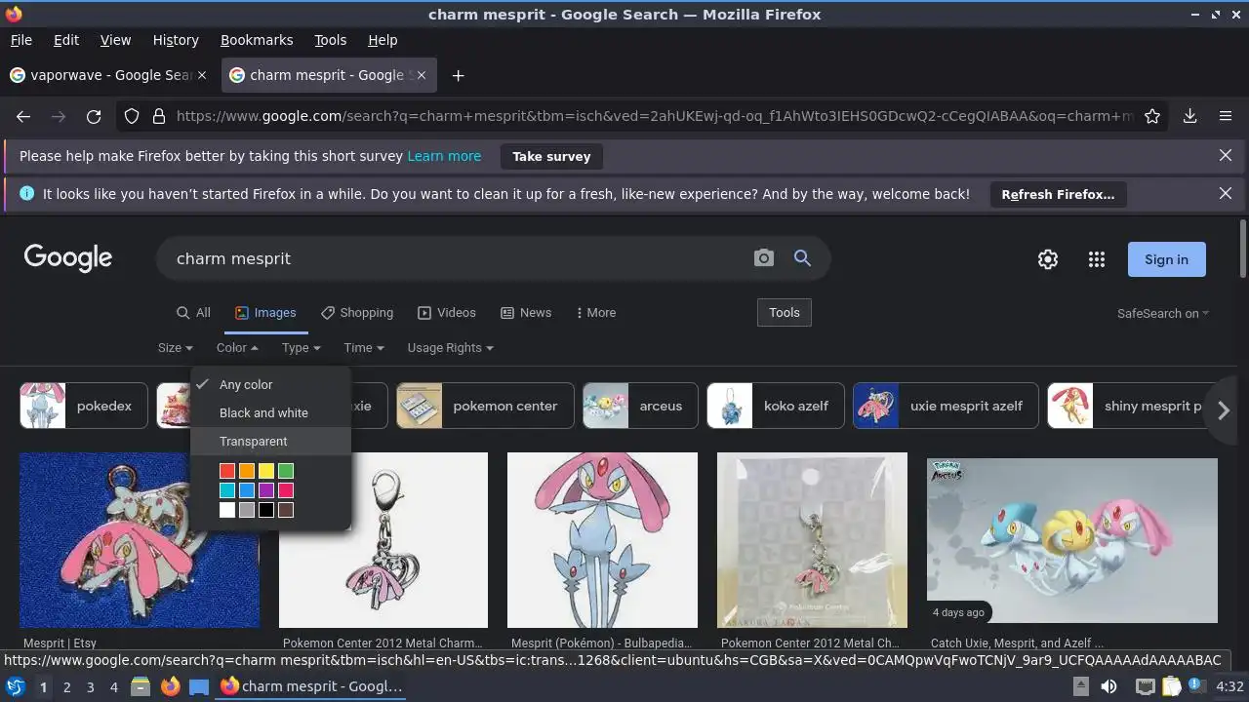Follow the Learn more link
The width and height of the screenshot is (1249, 702).
[x=444, y=156]
